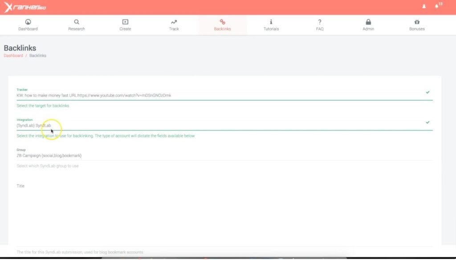The height and width of the screenshot is (260, 456).
Task: Click the X Ranker 360 logo
Action: (25, 7)
